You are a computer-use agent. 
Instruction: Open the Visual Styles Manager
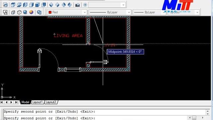(39, 12)
